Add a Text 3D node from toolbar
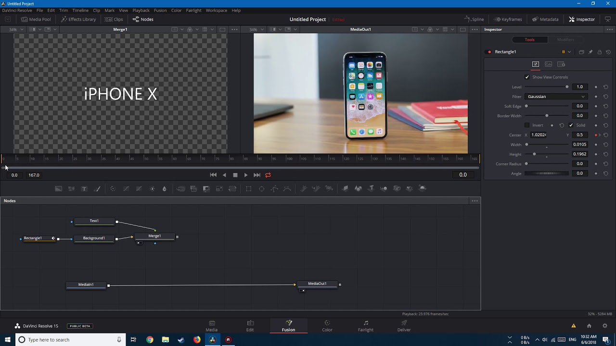Viewport: 616px width, 346px height. coord(371,188)
